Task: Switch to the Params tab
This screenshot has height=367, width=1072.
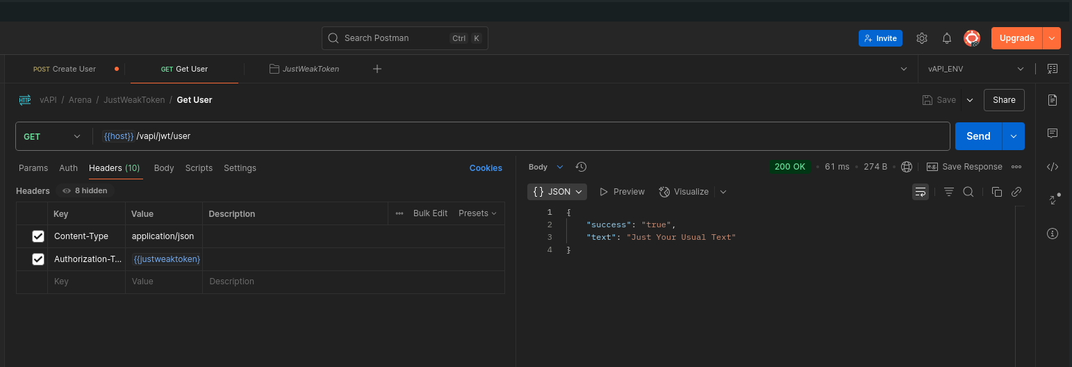Action: (x=33, y=168)
